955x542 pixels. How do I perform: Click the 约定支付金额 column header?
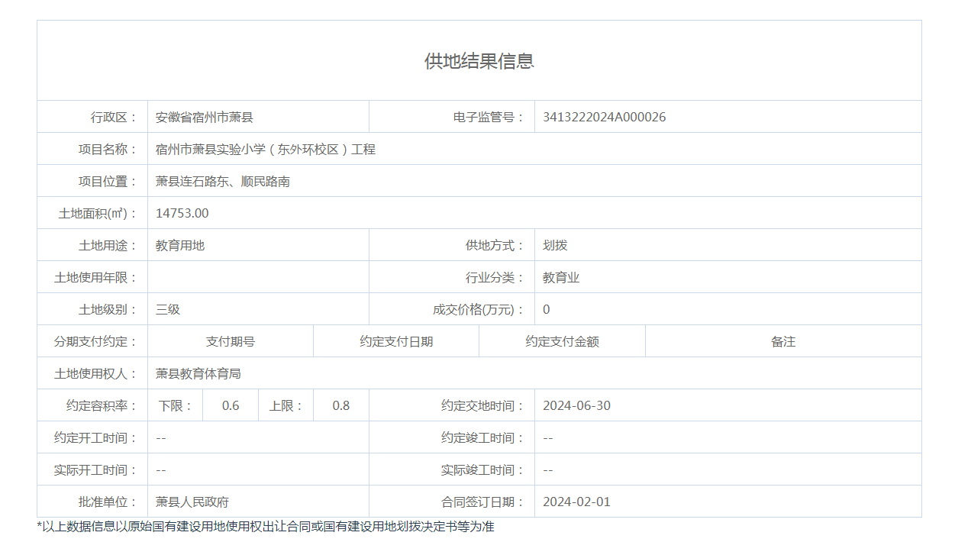562,341
